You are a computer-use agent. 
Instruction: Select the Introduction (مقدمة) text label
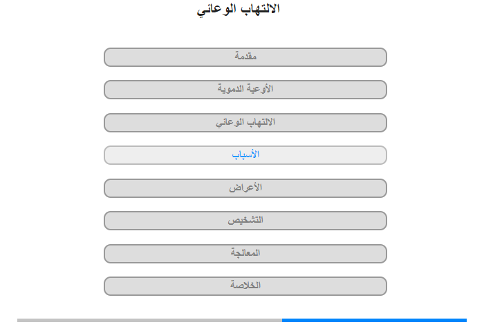pos(245,57)
